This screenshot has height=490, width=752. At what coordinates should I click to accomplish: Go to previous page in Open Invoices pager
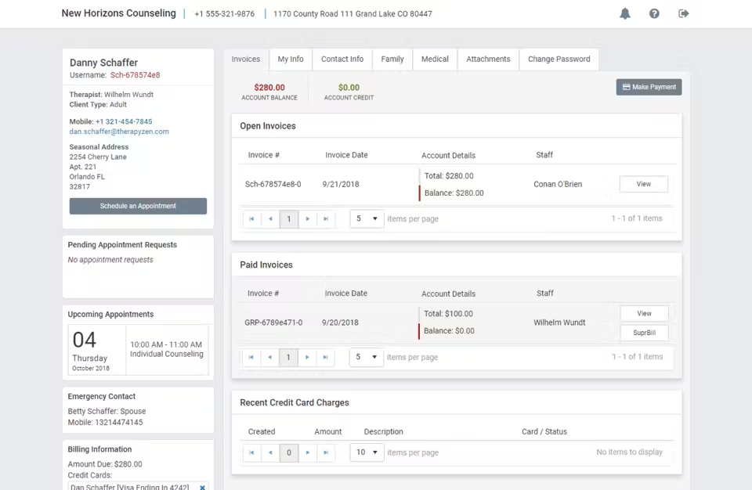[270, 218]
